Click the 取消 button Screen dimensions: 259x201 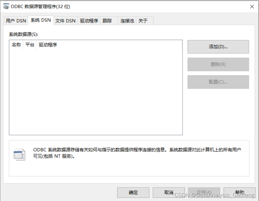tap(169, 193)
